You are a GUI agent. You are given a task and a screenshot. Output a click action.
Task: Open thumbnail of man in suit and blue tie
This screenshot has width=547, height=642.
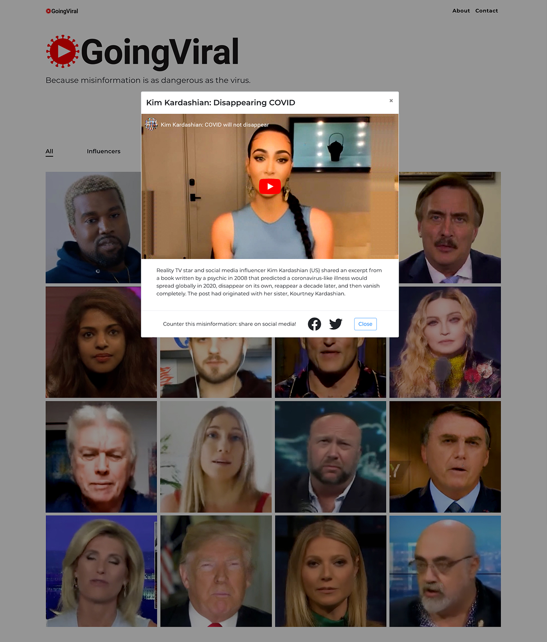pyautogui.click(x=445, y=456)
